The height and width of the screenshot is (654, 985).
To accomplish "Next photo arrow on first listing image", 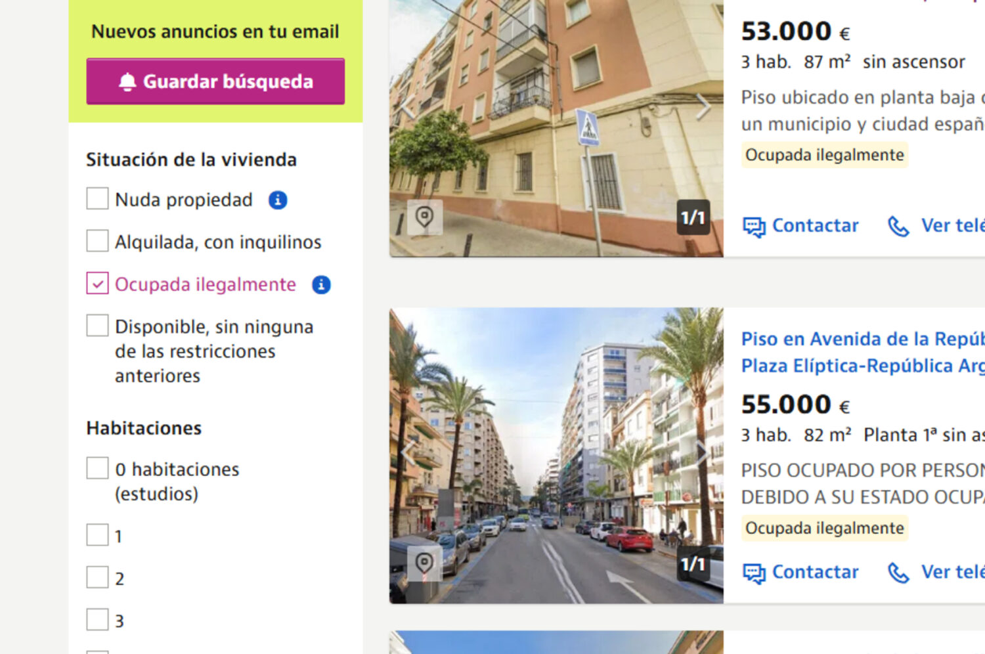I will pos(704,107).
